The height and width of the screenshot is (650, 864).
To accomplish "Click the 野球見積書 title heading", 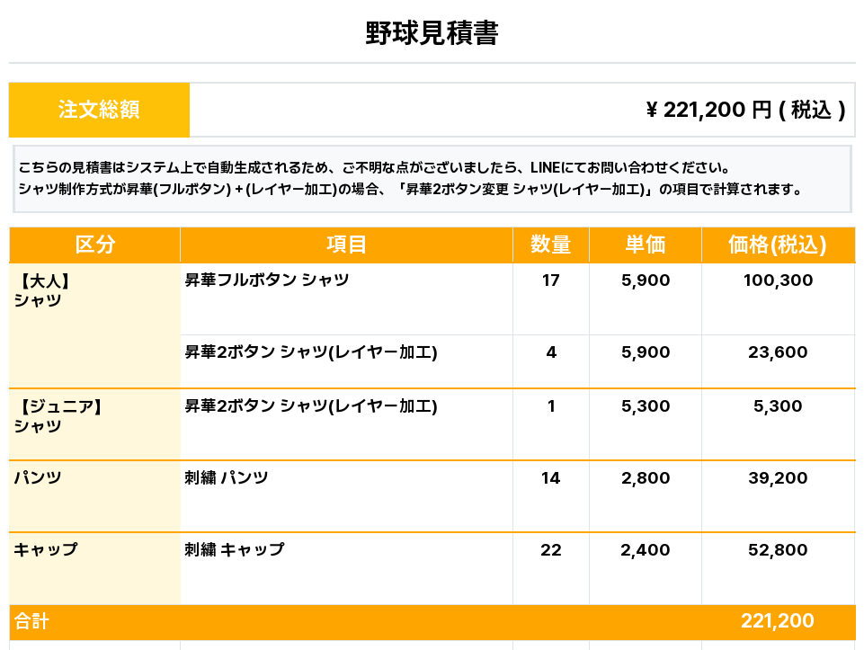I will coord(432,34).
